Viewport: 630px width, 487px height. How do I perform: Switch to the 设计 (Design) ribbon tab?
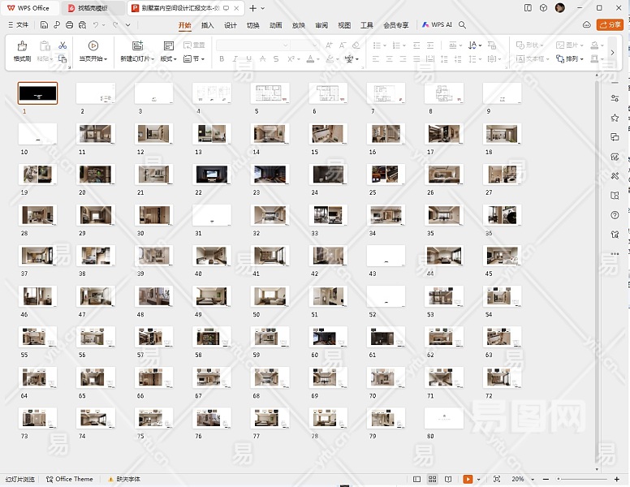tap(231, 25)
